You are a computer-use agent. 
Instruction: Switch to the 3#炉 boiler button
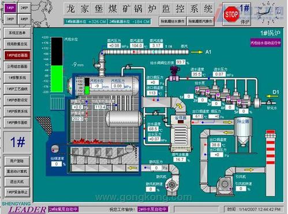point(10,19)
